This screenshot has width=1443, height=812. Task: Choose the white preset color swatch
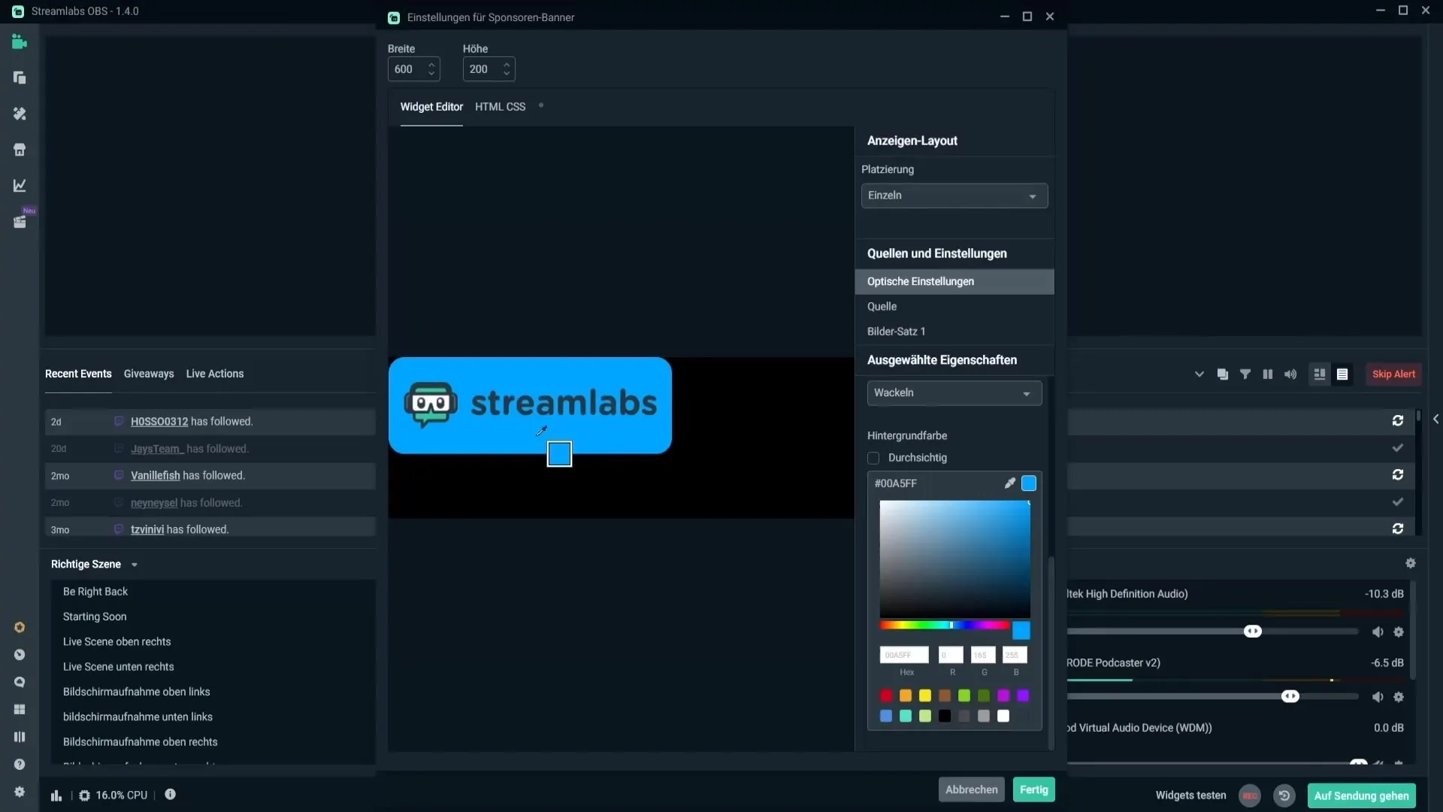pos(1003,717)
